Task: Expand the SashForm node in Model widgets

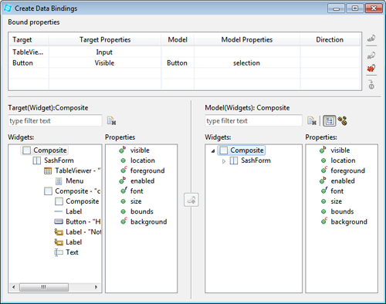Action: point(224,161)
